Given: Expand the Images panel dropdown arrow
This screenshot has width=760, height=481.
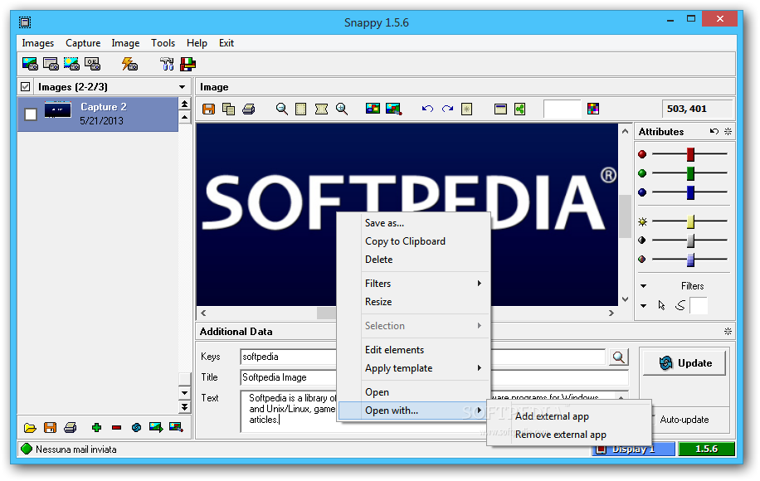Looking at the screenshot, I should (183, 87).
